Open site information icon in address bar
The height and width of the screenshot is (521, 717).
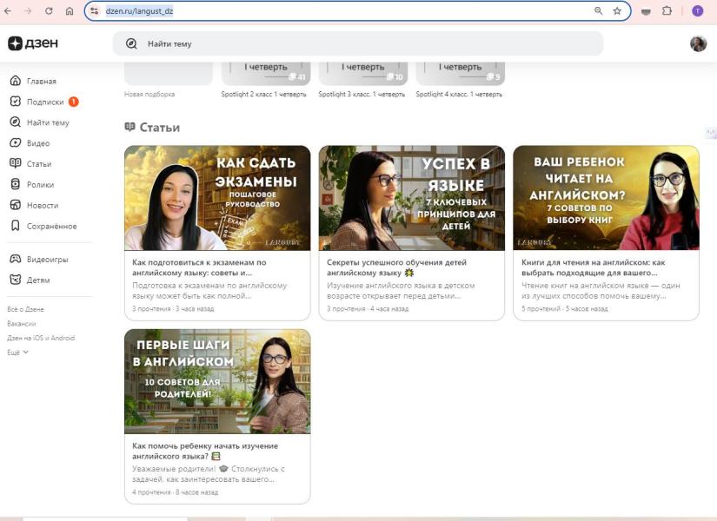click(94, 11)
